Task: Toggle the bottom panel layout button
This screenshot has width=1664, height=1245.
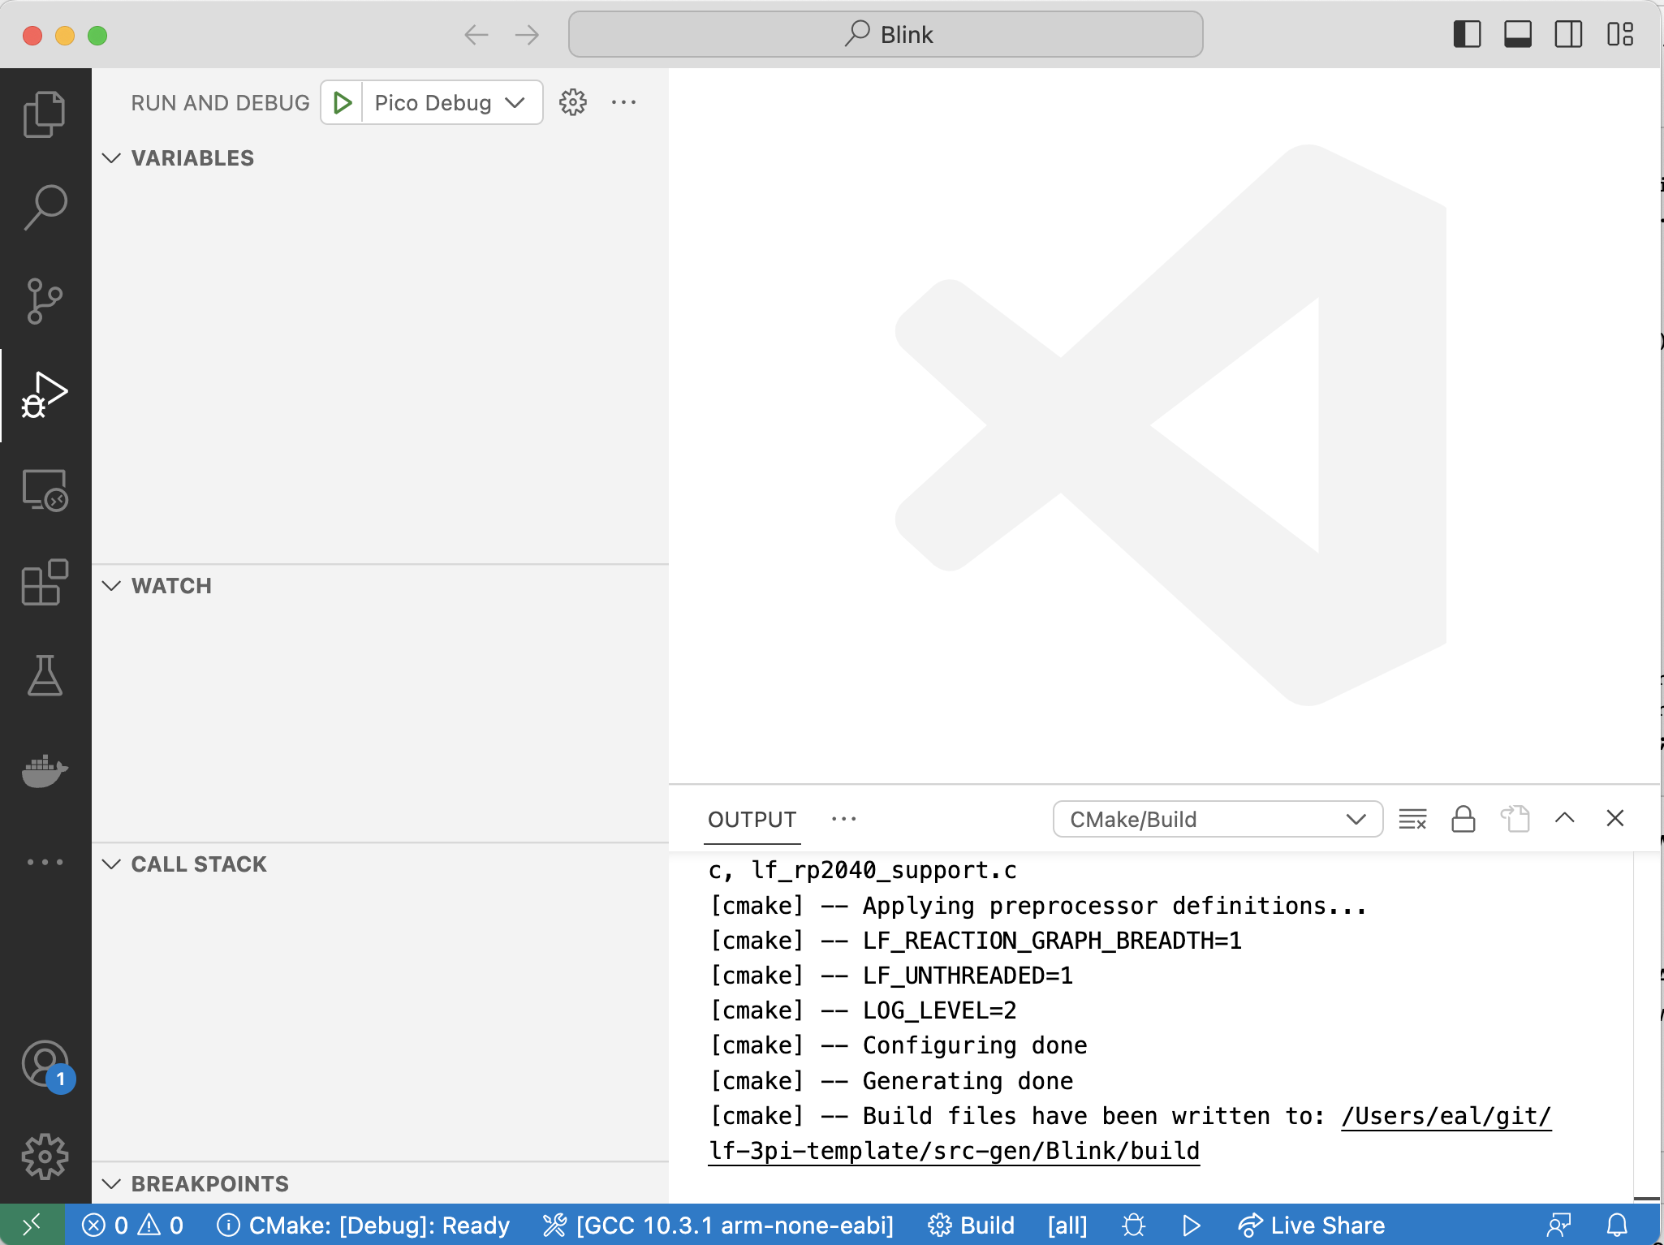Action: coord(1517,35)
